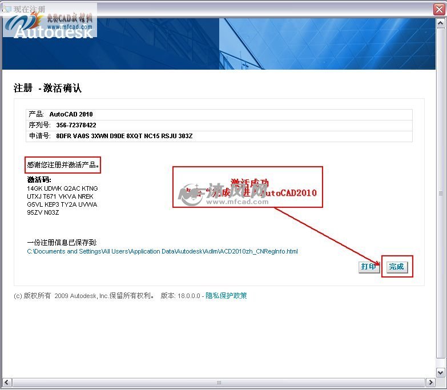Image resolution: width=447 pixels, height=390 pixels.
Task: Open the 隐私保护政策 privacy policy link
Action: coord(226,296)
